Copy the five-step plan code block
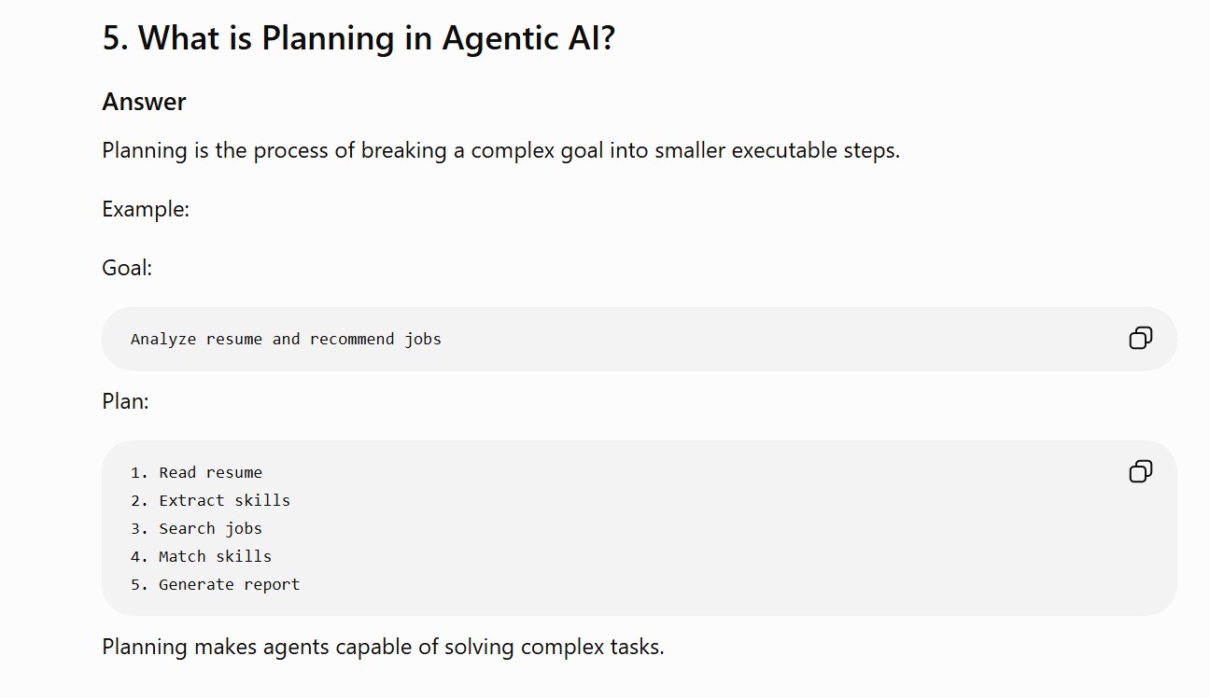 [1140, 471]
